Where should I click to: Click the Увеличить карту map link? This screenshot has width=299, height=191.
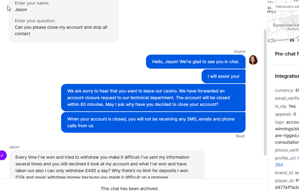coord(287,7)
